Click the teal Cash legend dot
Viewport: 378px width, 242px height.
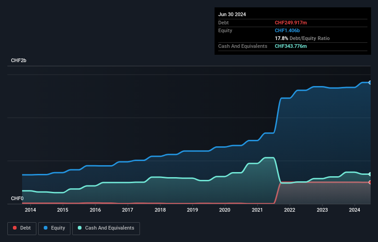coord(80,228)
